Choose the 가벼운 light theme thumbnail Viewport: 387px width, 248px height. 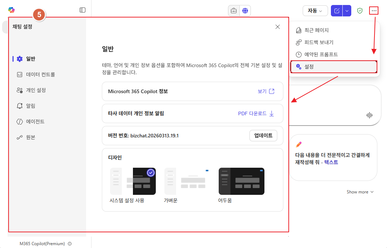(x=187, y=181)
